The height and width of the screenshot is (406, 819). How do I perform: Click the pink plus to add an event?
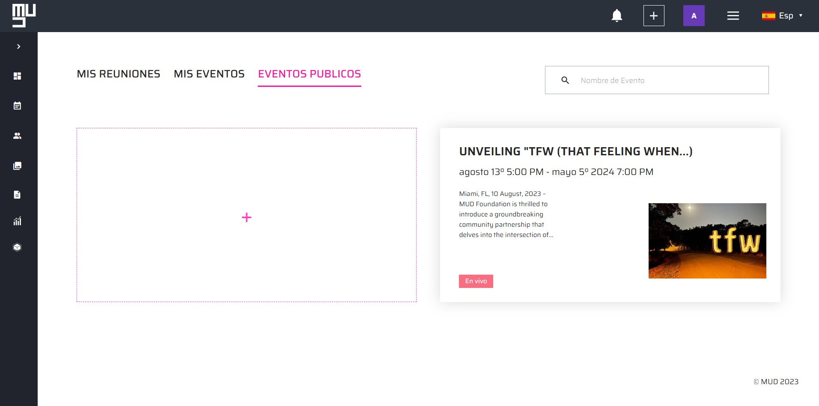(247, 217)
